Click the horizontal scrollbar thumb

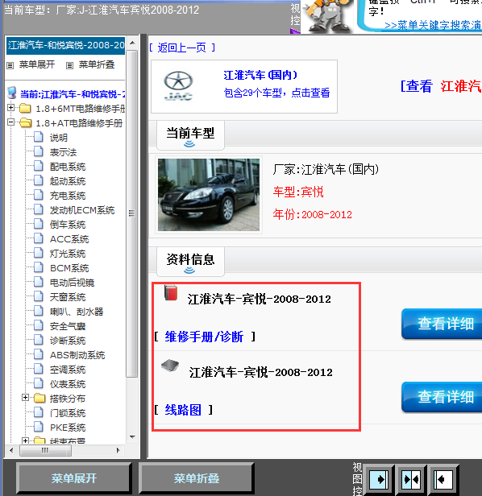[x=45, y=450]
